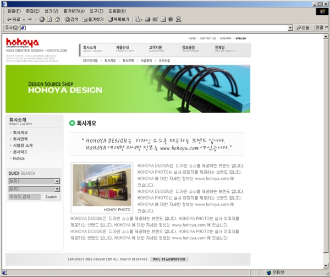This screenshot has width=330, height=277.
Task: Click the 사업분야 submenu link
Action: click(x=146, y=60)
